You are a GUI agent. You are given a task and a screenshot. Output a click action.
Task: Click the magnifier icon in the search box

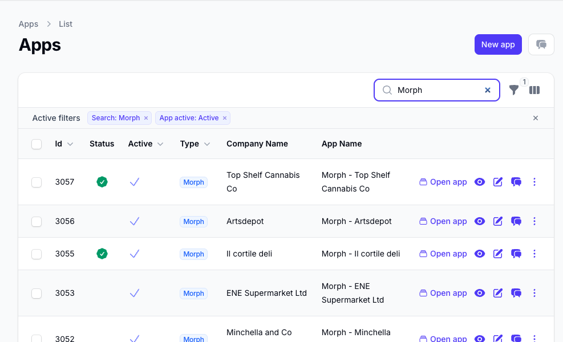click(x=387, y=90)
